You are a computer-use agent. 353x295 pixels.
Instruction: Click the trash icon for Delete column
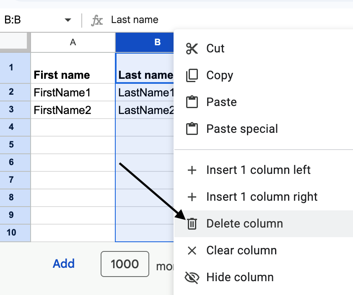pos(192,224)
